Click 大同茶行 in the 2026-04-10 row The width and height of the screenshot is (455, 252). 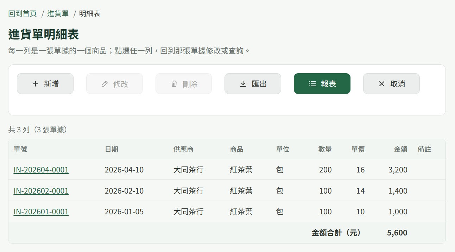(189, 170)
